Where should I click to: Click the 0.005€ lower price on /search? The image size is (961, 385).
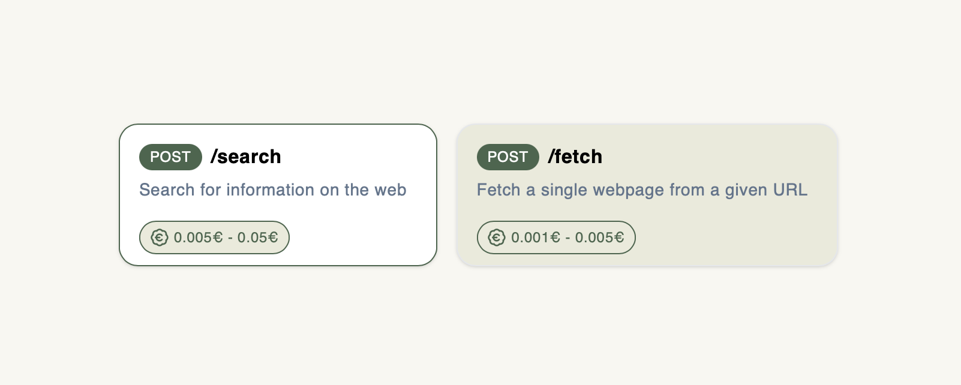[x=198, y=237]
